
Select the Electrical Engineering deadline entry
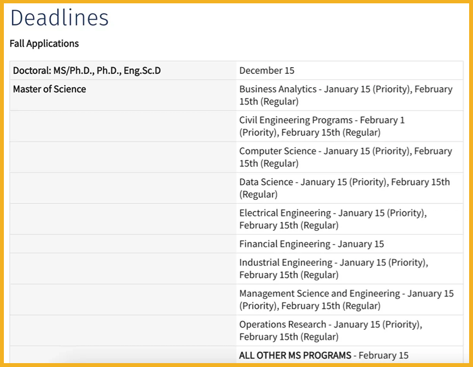point(333,219)
